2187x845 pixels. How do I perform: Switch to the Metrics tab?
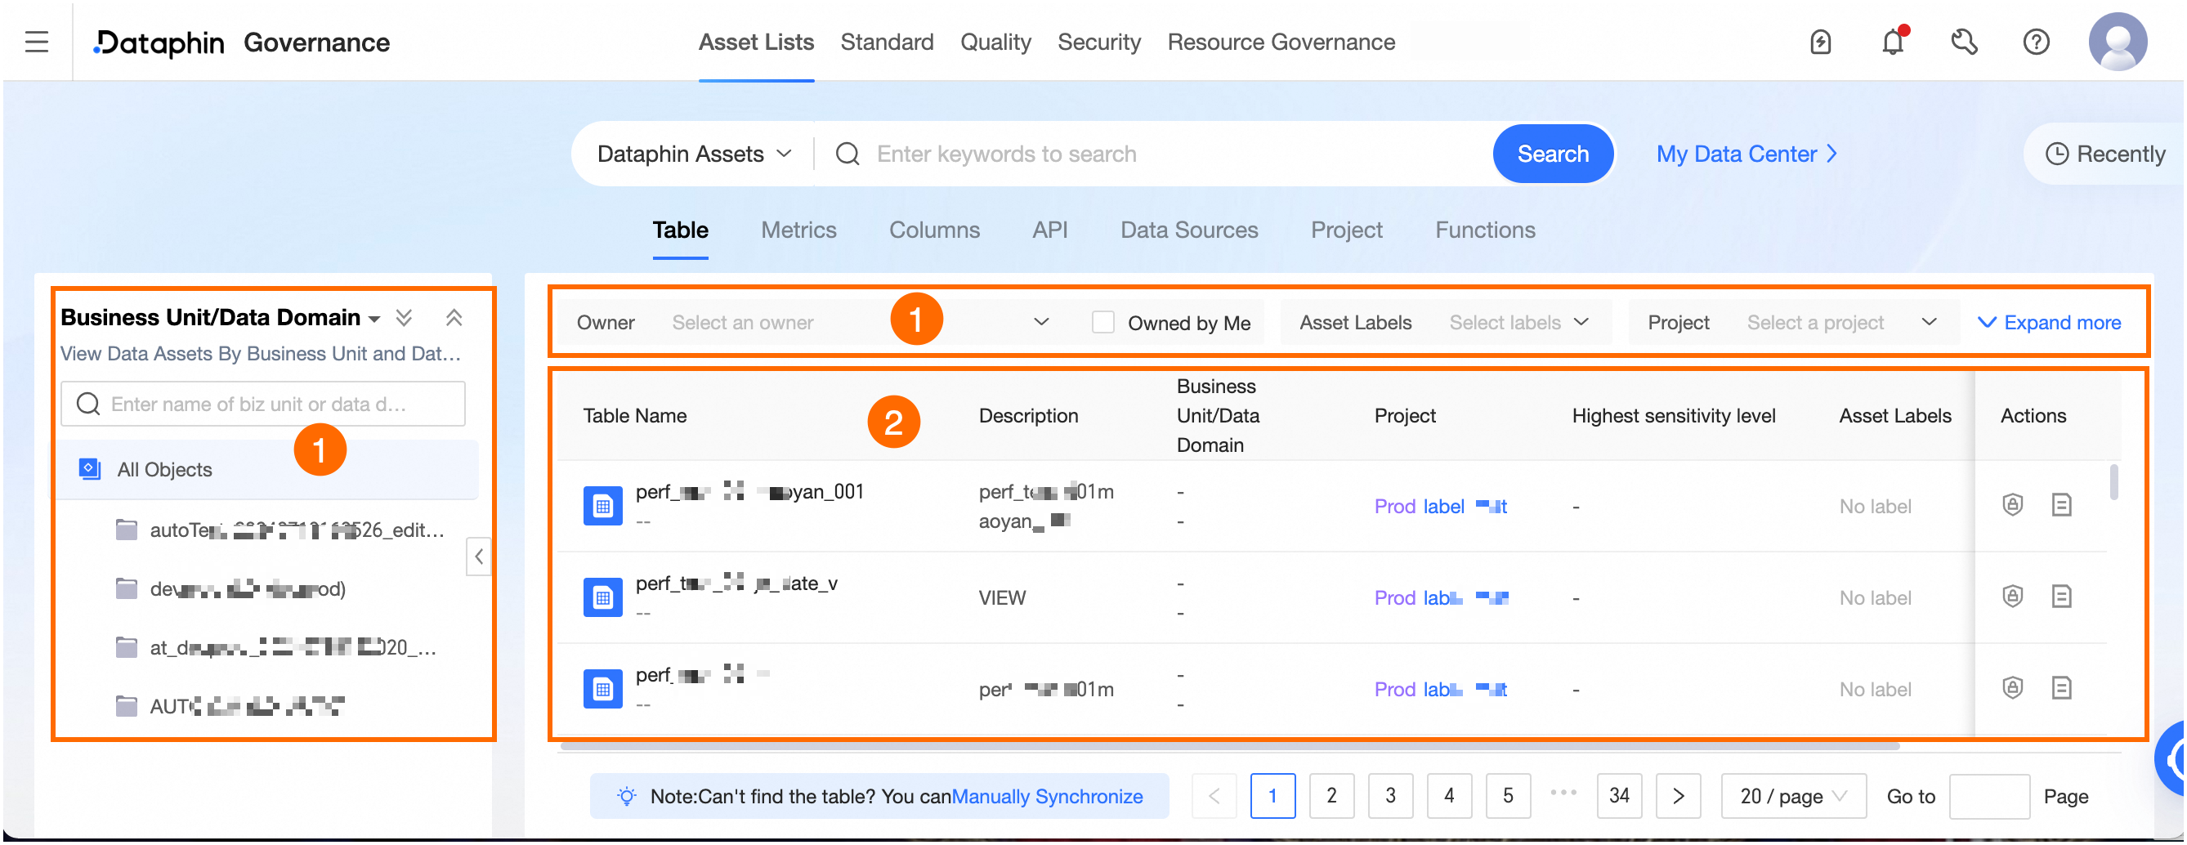tap(798, 230)
